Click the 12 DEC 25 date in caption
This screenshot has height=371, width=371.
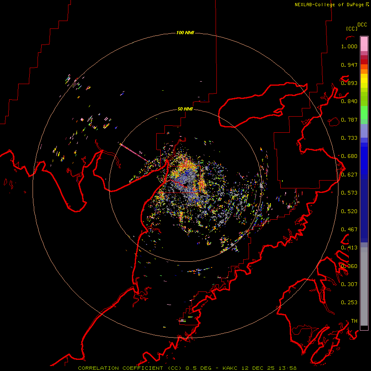click(x=258, y=368)
